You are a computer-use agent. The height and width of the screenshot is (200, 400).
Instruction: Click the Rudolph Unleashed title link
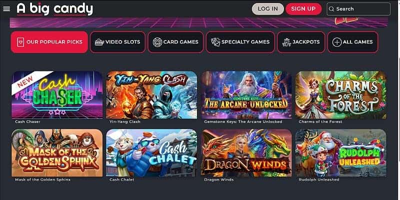click(319, 180)
